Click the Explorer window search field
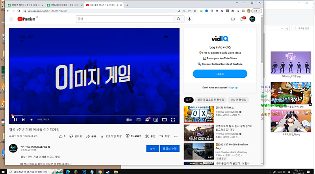Screen dimensions: 315x174 (x=302, y=28)
